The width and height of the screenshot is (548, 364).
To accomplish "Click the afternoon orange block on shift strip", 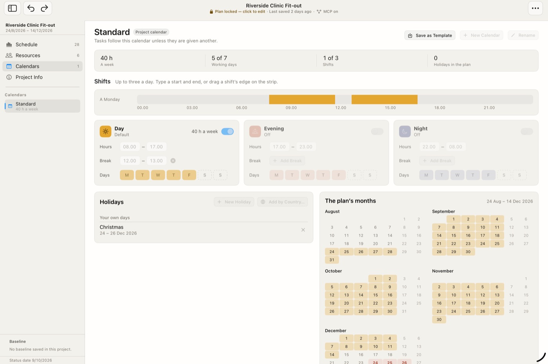I will (x=384, y=99).
